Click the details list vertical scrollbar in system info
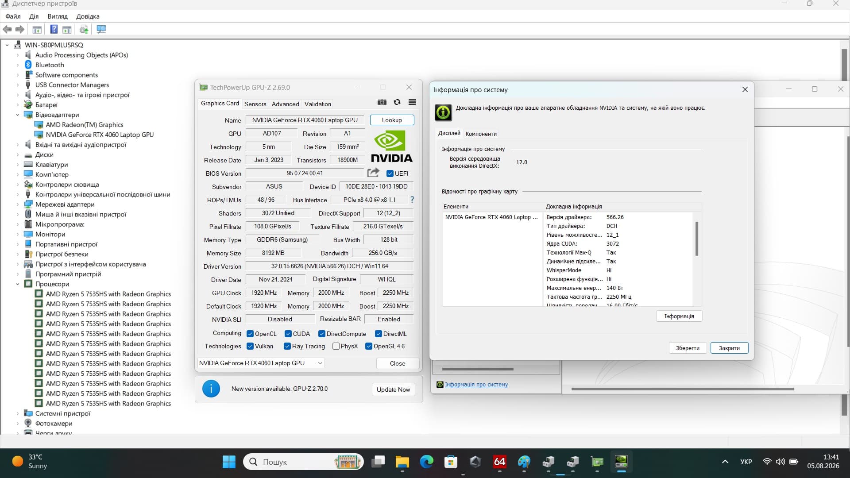Image resolution: width=850 pixels, height=478 pixels. coord(697,239)
